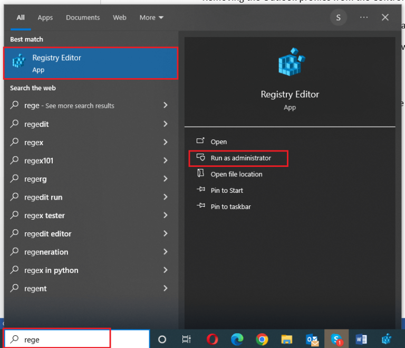The image size is (405, 348).
Task: Expand the regex101 suggestion chevron
Action: pos(165,161)
